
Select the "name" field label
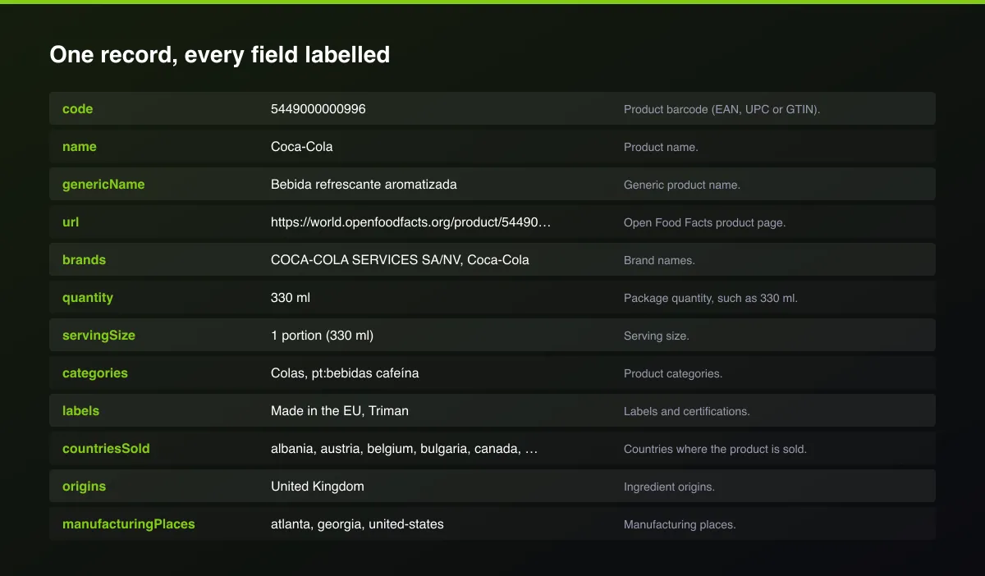(x=80, y=147)
